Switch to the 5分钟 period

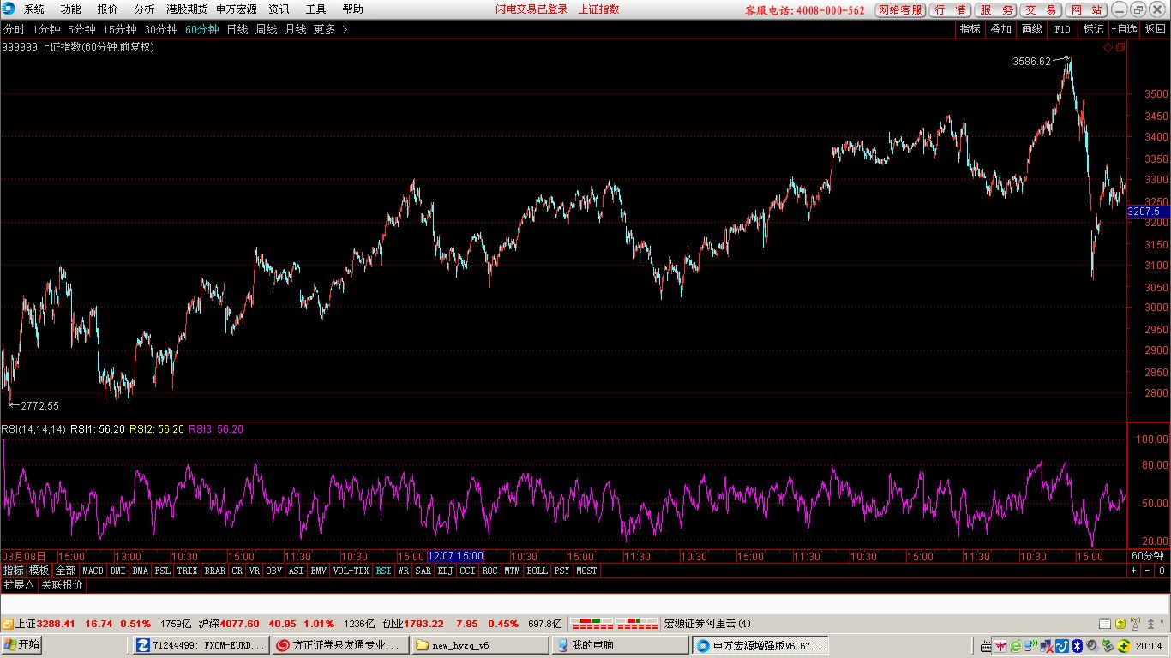point(81,29)
